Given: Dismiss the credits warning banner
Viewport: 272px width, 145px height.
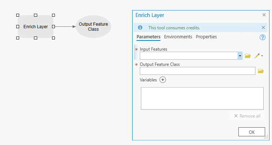Looking at the screenshot, I should click(x=263, y=27).
